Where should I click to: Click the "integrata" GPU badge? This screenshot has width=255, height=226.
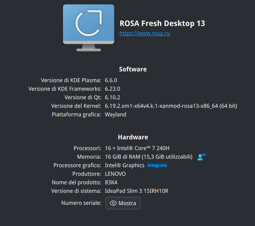pyautogui.click(x=157, y=165)
